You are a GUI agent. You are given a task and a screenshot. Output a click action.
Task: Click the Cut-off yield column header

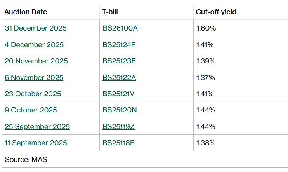click(216, 12)
